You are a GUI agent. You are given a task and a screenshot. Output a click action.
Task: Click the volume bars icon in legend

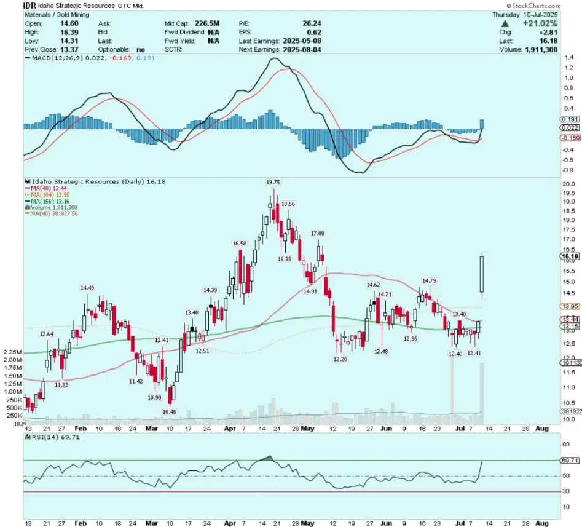coord(27,208)
